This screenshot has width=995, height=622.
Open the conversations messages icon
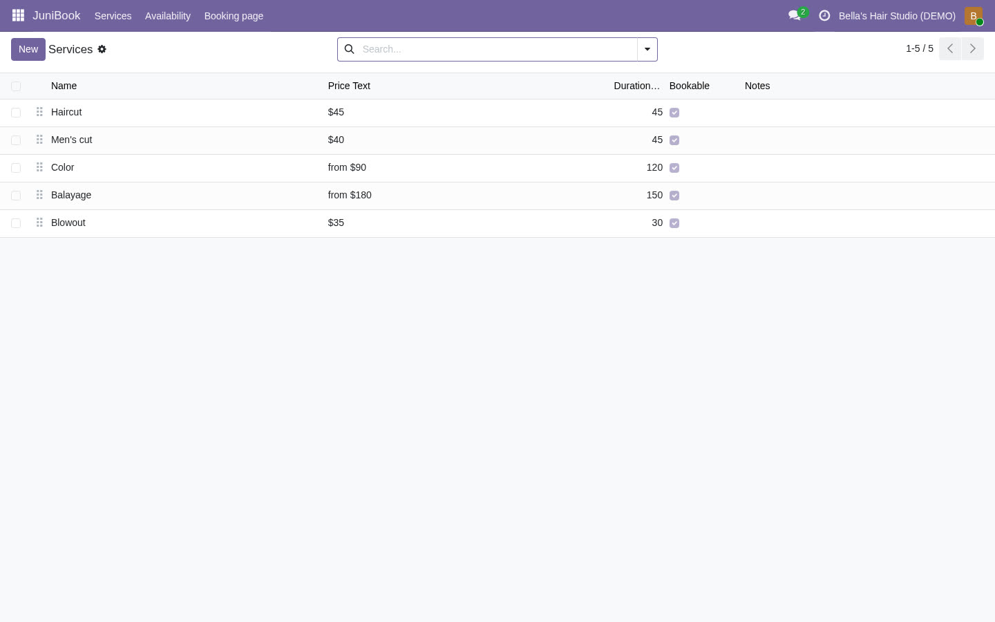click(x=795, y=15)
